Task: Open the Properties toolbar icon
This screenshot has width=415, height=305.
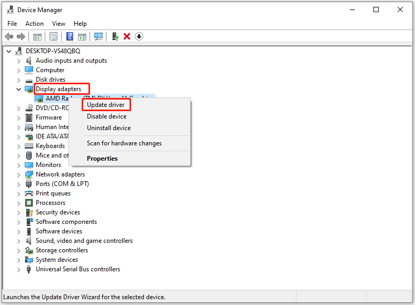Action: 54,36
